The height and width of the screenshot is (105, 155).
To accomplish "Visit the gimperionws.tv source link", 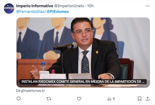I will [30, 91].
